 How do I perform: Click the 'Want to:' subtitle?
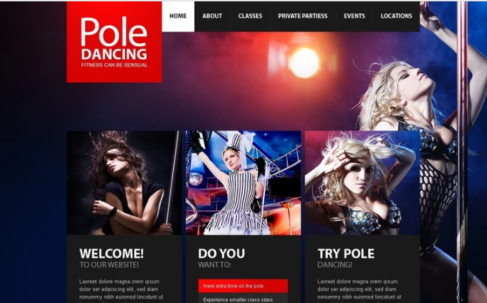pos(215,265)
